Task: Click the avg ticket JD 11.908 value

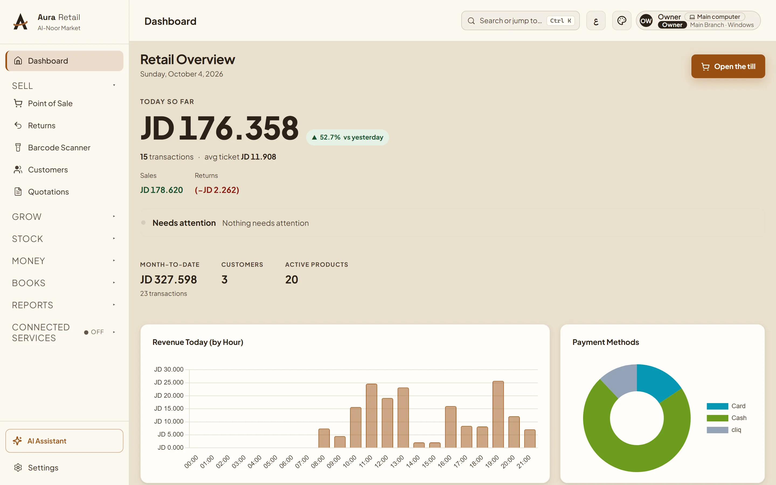Action: (x=258, y=157)
